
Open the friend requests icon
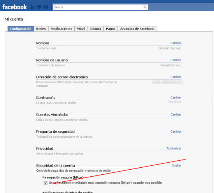[32, 7]
